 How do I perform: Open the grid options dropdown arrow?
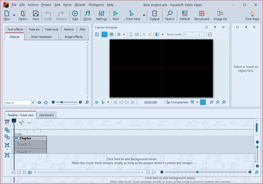(124, 34)
